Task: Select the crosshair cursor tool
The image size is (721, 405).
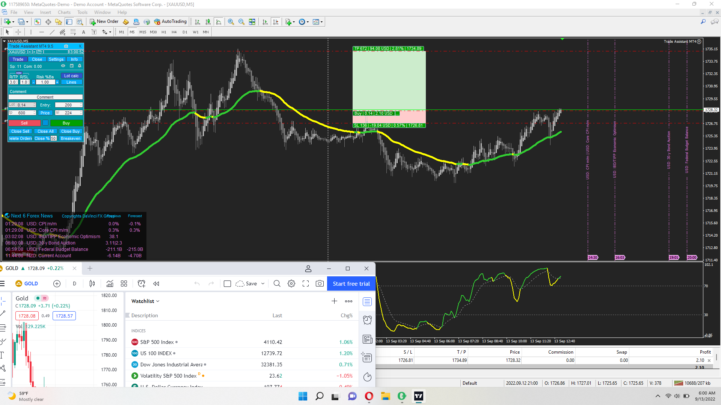Action: (18, 32)
